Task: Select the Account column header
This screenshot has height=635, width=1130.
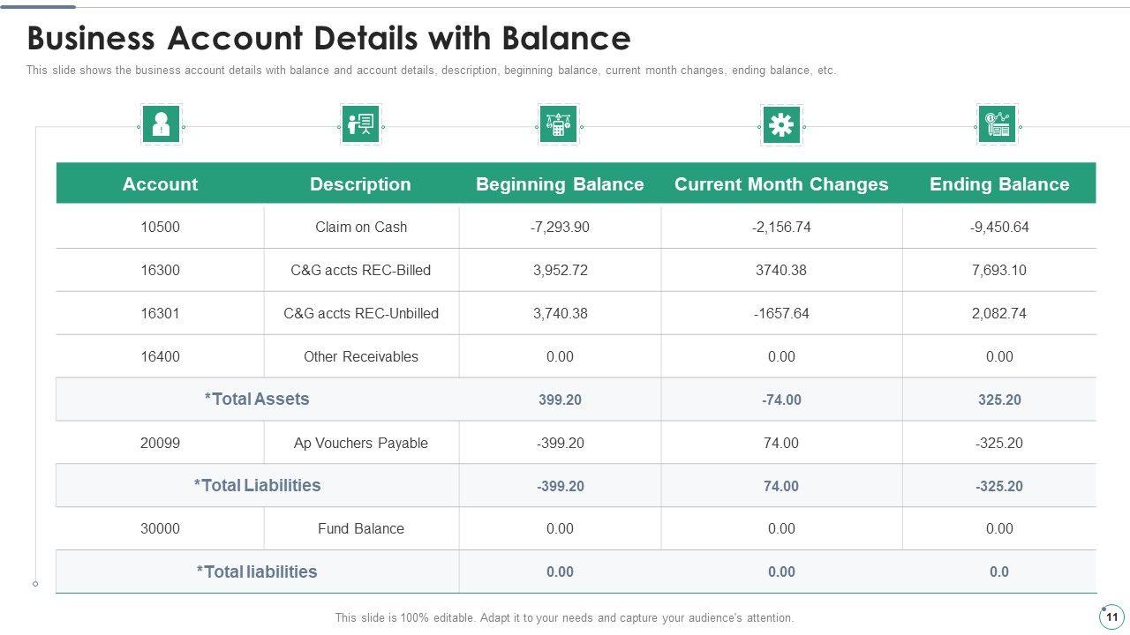Action: tap(160, 184)
